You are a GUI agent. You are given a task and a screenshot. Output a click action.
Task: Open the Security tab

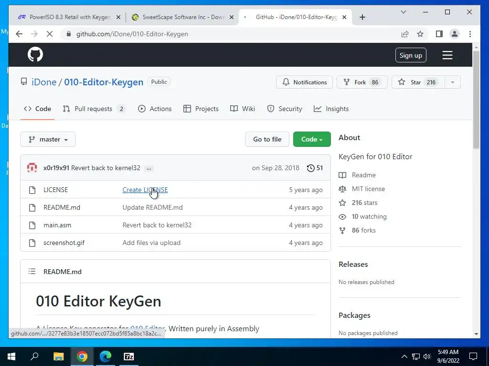pyautogui.click(x=285, y=109)
